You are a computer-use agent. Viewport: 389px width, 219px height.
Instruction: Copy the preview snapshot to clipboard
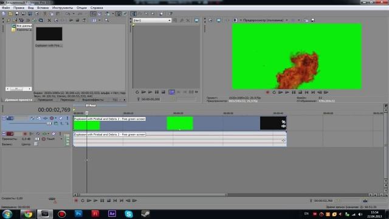(306, 20)
